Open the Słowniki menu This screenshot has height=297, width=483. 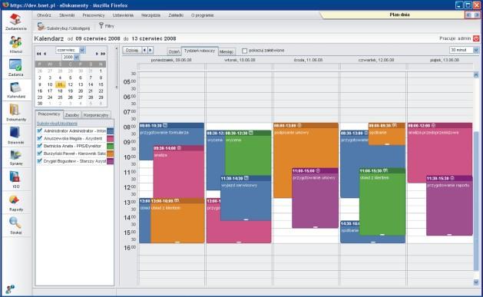coord(67,15)
